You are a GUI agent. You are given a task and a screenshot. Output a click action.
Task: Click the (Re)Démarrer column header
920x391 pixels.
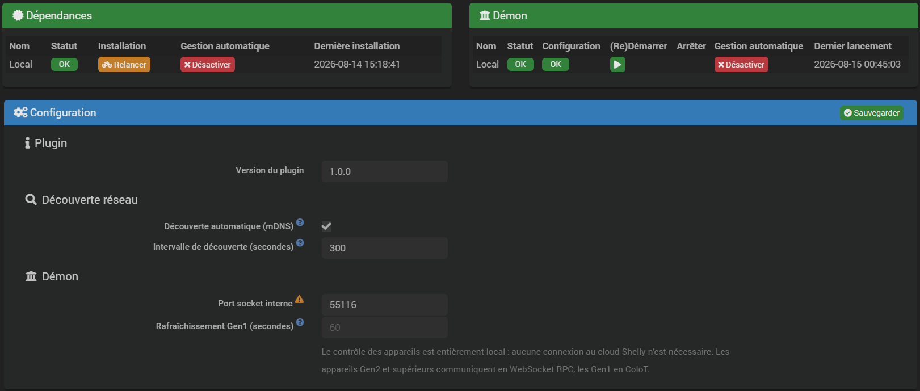[638, 46]
